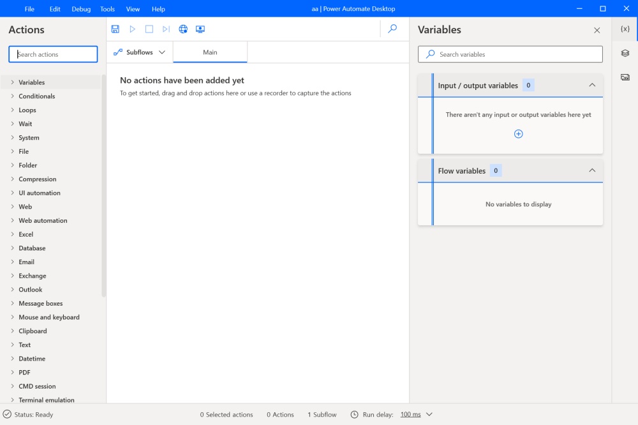Viewport: 638px width, 425px height.
Task: Open the Edit menu
Action: 55,9
